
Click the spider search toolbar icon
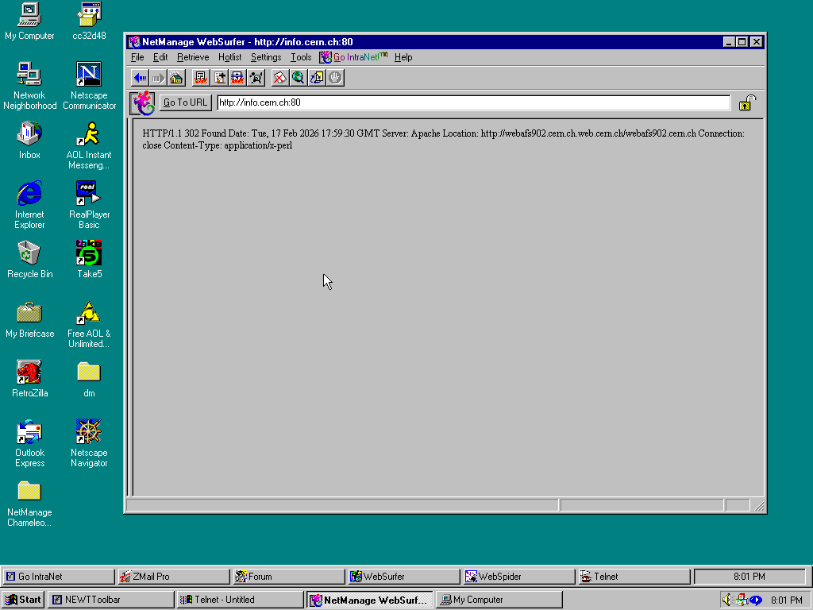256,77
